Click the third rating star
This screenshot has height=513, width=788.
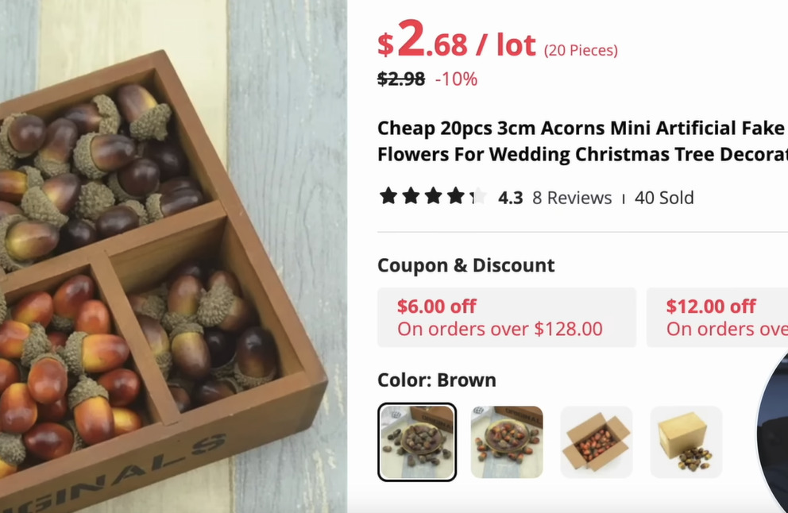click(433, 196)
